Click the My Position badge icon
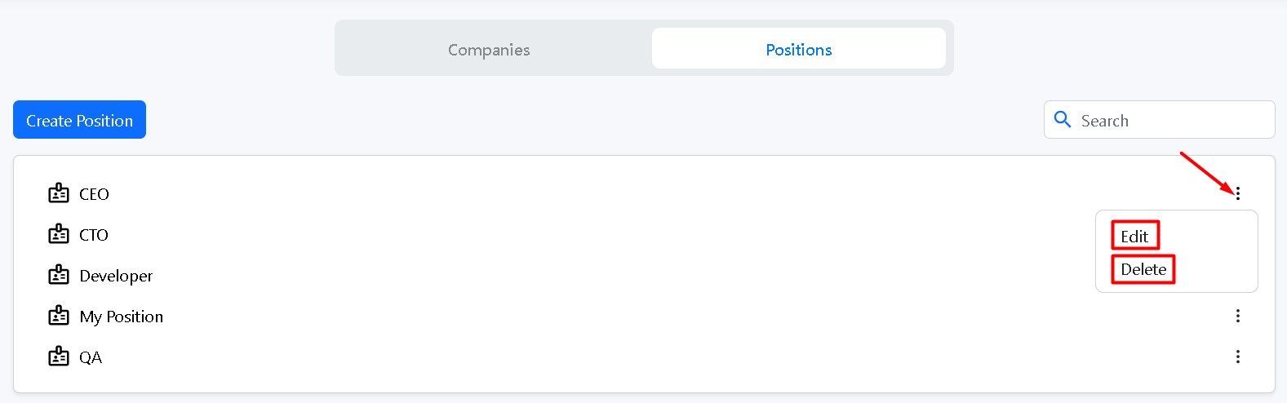Viewport: 1287px width, 403px height. (59, 316)
